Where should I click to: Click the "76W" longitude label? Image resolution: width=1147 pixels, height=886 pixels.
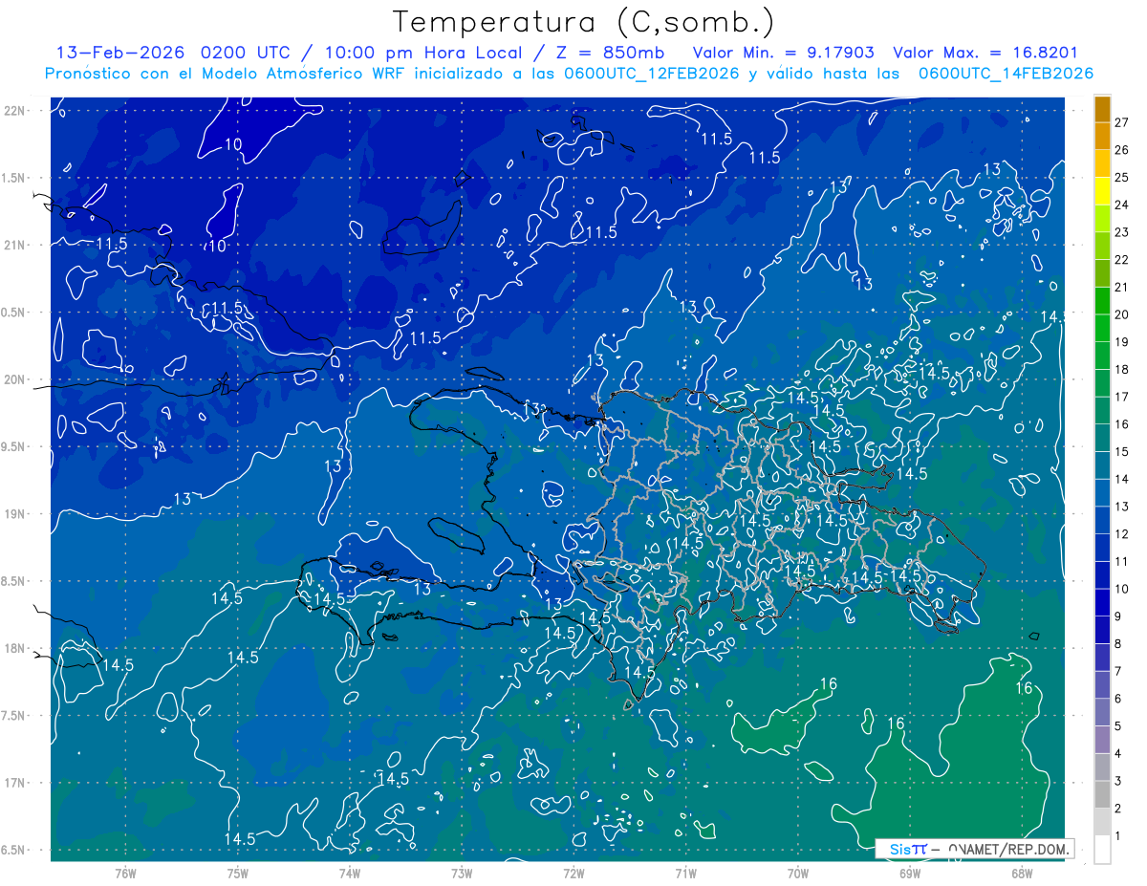[x=125, y=873]
